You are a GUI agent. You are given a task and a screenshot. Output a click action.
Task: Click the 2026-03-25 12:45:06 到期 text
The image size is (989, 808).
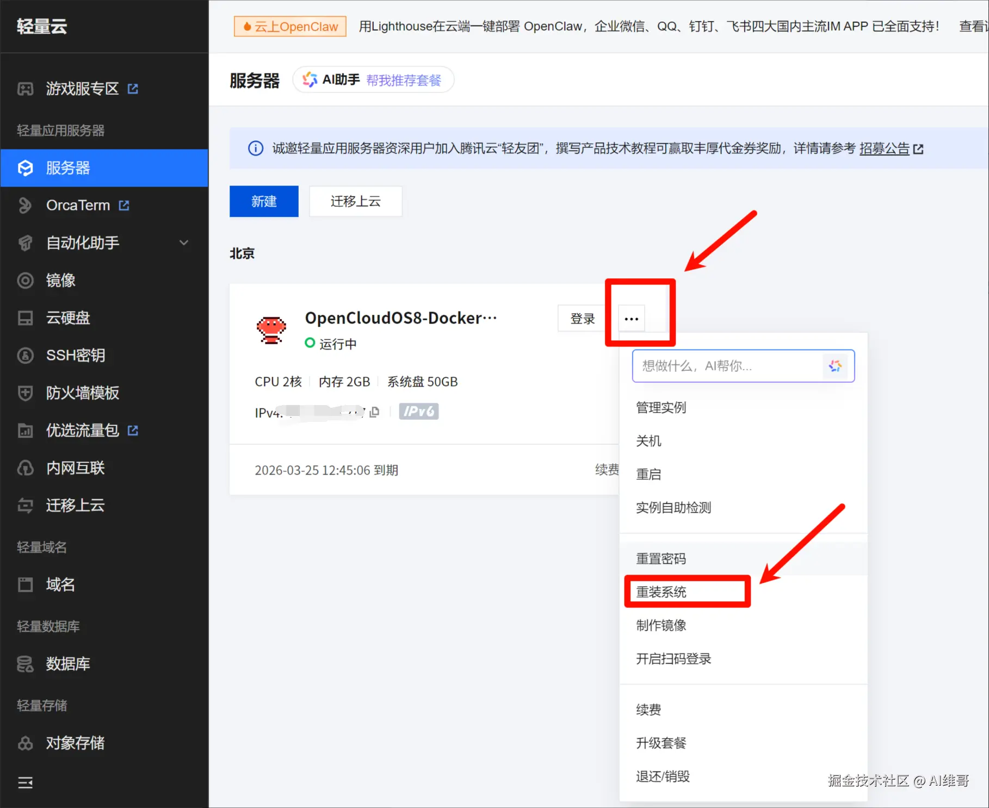coord(326,470)
